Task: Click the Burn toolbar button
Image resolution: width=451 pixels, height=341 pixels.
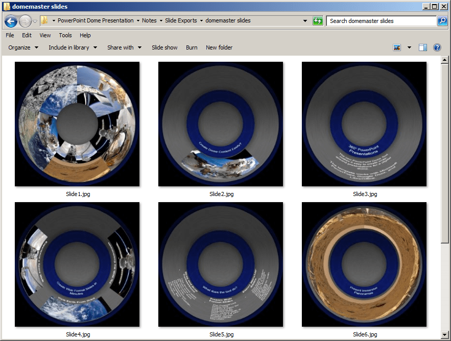Action: [192, 47]
